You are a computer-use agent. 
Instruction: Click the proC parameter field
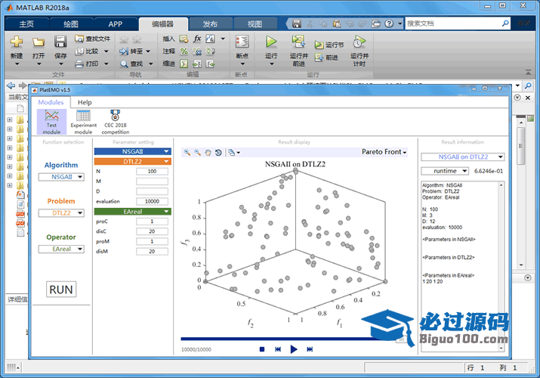(153, 222)
